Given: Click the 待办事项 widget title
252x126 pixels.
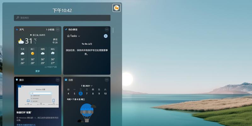Looking at the screenshot, I should 73,30.
